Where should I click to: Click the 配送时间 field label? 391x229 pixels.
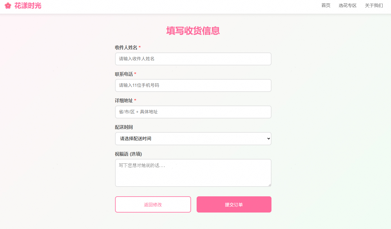coord(124,127)
